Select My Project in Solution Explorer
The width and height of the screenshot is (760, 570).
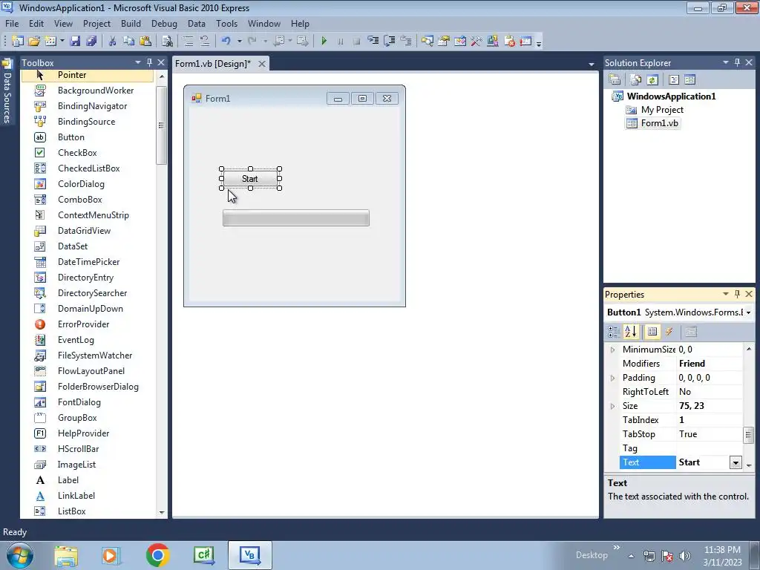tap(655, 110)
